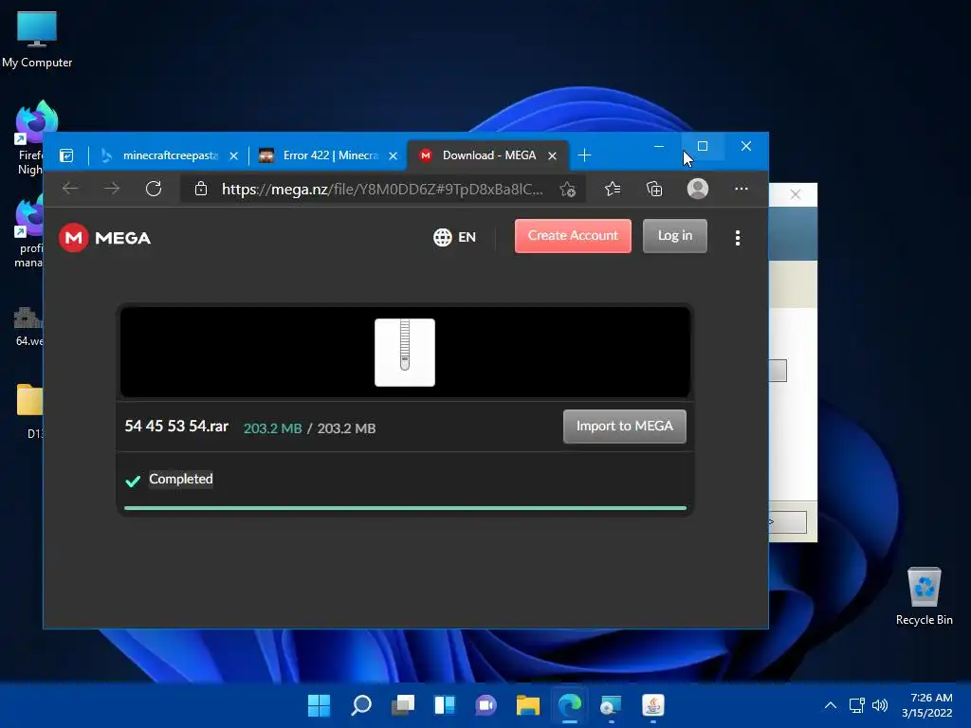Viewport: 971px width, 728px height.
Task: Open Task View on taskbar
Action: click(402, 705)
